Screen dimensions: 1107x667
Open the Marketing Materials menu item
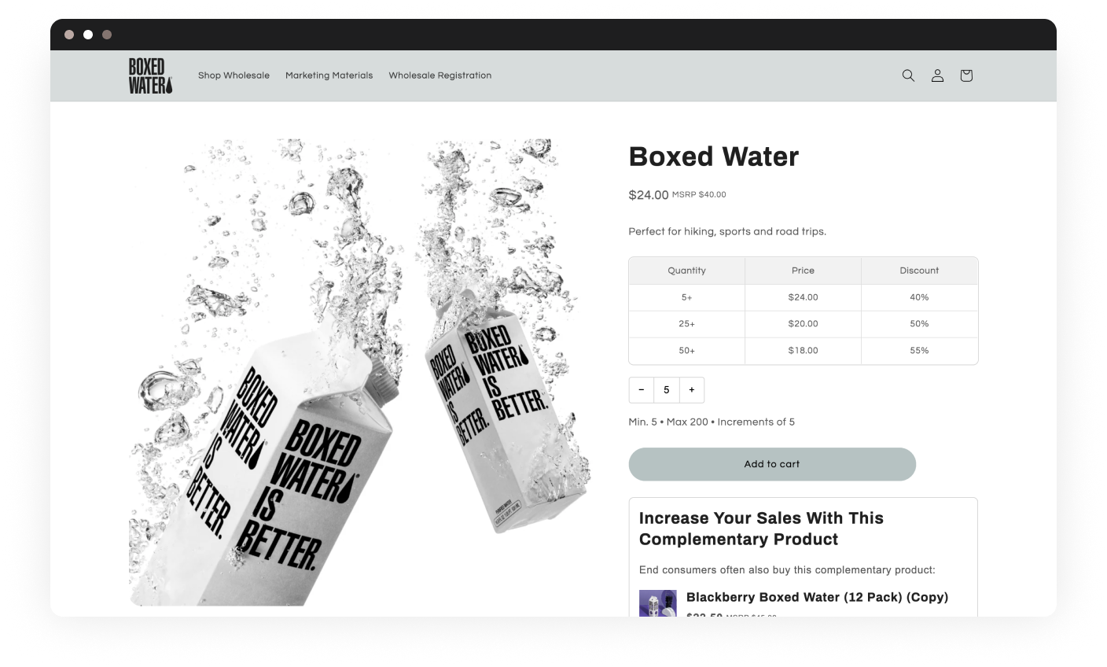329,76
